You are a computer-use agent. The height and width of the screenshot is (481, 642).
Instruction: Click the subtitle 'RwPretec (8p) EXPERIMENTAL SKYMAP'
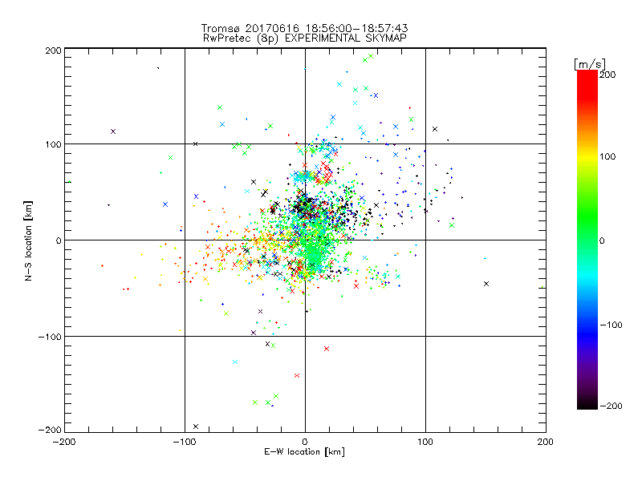[305, 38]
